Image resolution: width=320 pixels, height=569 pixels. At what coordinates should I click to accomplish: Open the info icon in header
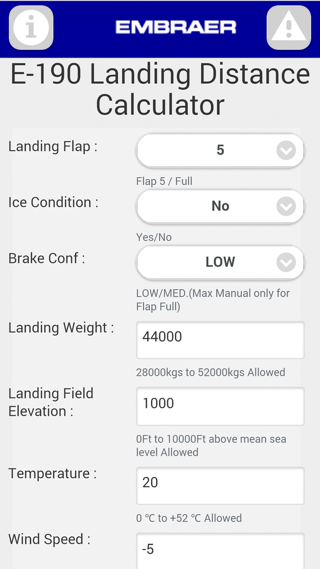(31, 28)
